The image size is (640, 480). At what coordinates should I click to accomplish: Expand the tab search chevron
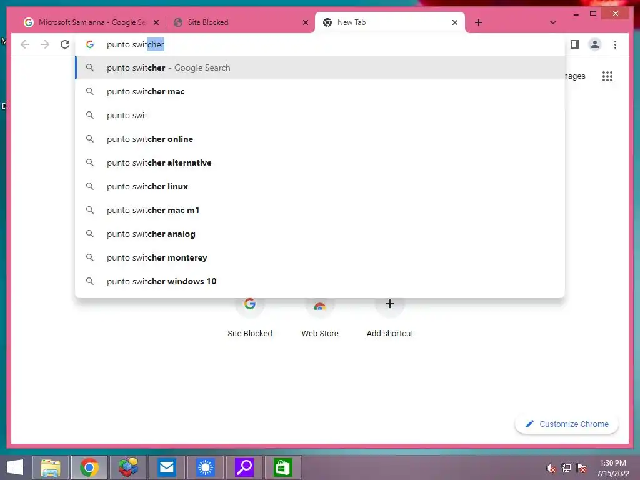point(552,22)
